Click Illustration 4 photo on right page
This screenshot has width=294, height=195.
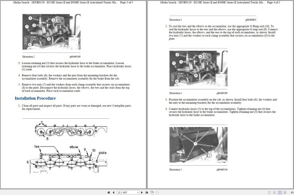(198, 68)
